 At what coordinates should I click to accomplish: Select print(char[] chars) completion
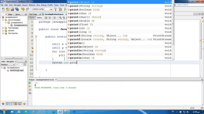[120, 17]
